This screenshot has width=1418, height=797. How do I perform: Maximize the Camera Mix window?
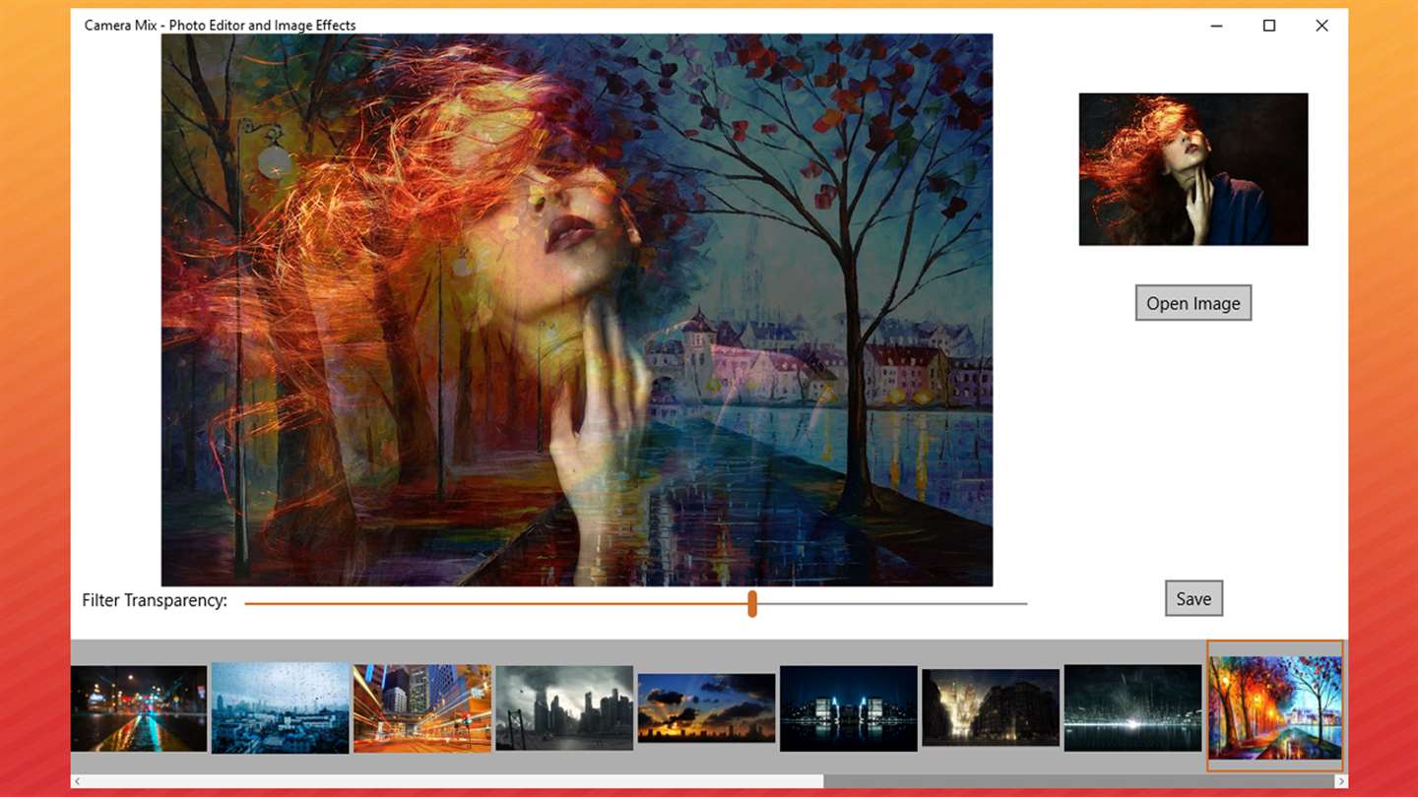(x=1269, y=26)
